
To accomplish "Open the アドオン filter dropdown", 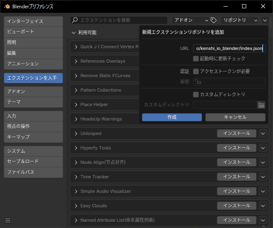I will (x=191, y=20).
